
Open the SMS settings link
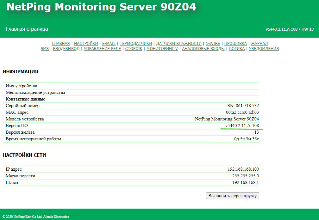click(45, 49)
